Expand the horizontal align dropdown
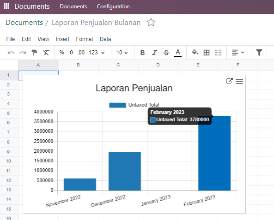The image size is (274, 220). click(238, 53)
